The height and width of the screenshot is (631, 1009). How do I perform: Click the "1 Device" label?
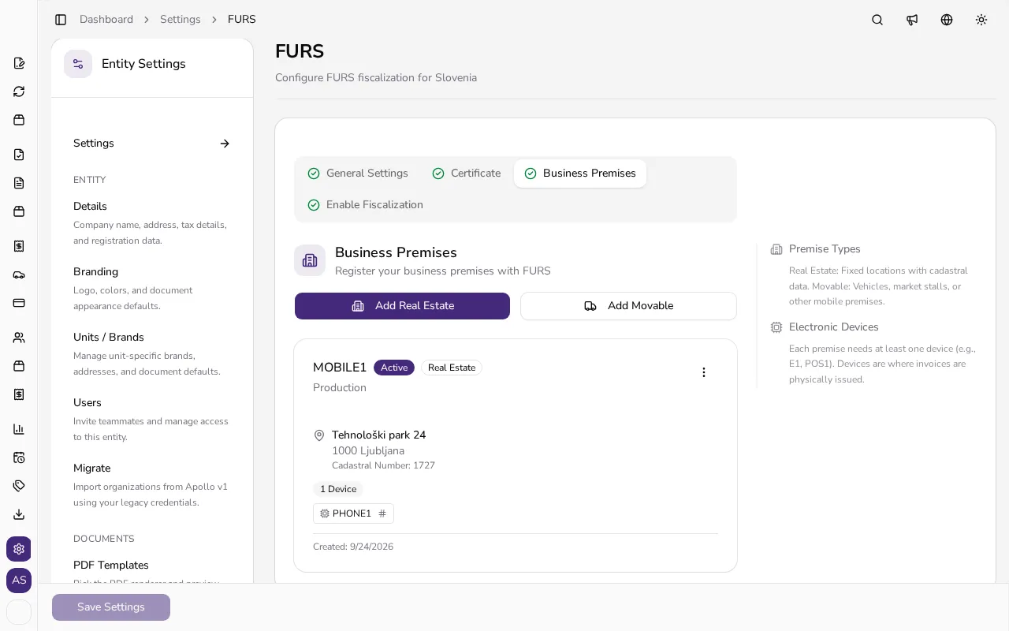338,489
